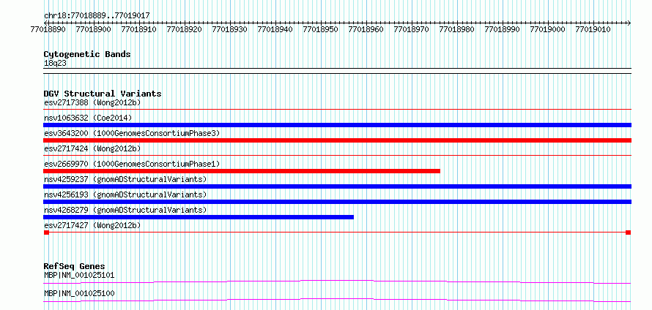Click the thin red line of esv2717388
Viewport: 652px width, 310px height.
[337, 110]
